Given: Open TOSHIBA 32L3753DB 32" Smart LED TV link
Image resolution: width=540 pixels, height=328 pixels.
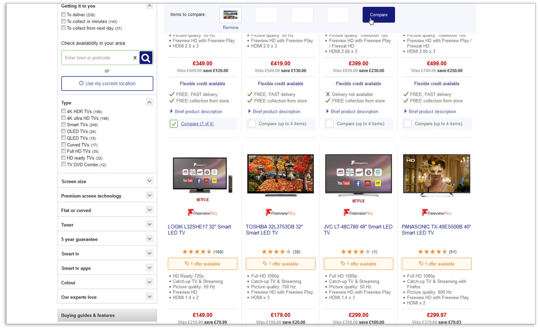Looking at the screenshot, I should click(x=274, y=230).
